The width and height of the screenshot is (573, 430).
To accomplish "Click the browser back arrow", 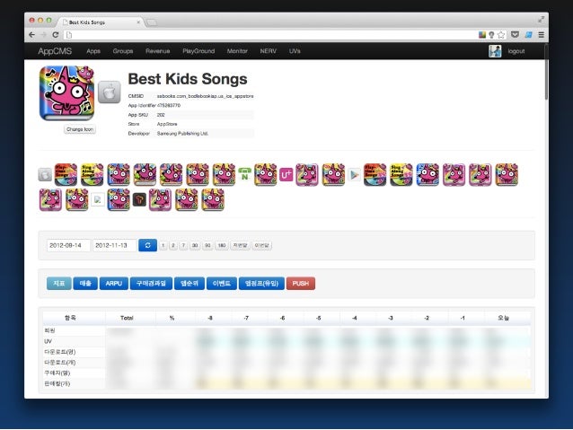I will tap(31, 35).
